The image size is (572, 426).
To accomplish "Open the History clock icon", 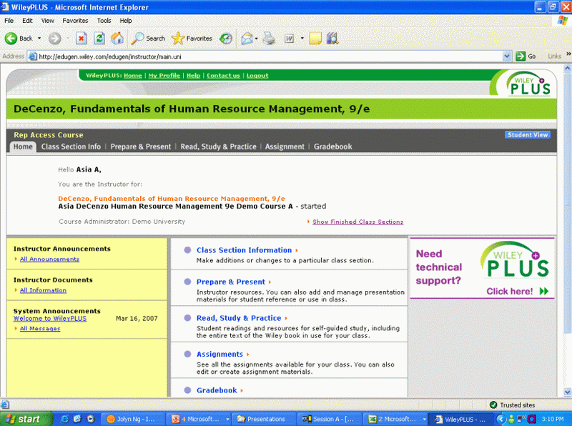I will [x=226, y=39].
